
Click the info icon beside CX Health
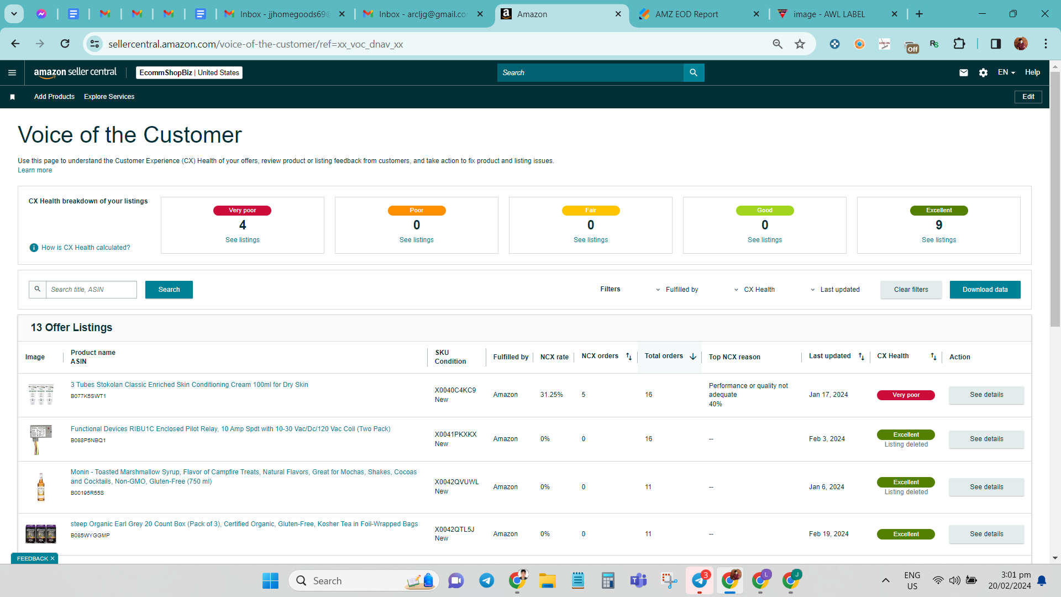coord(34,248)
